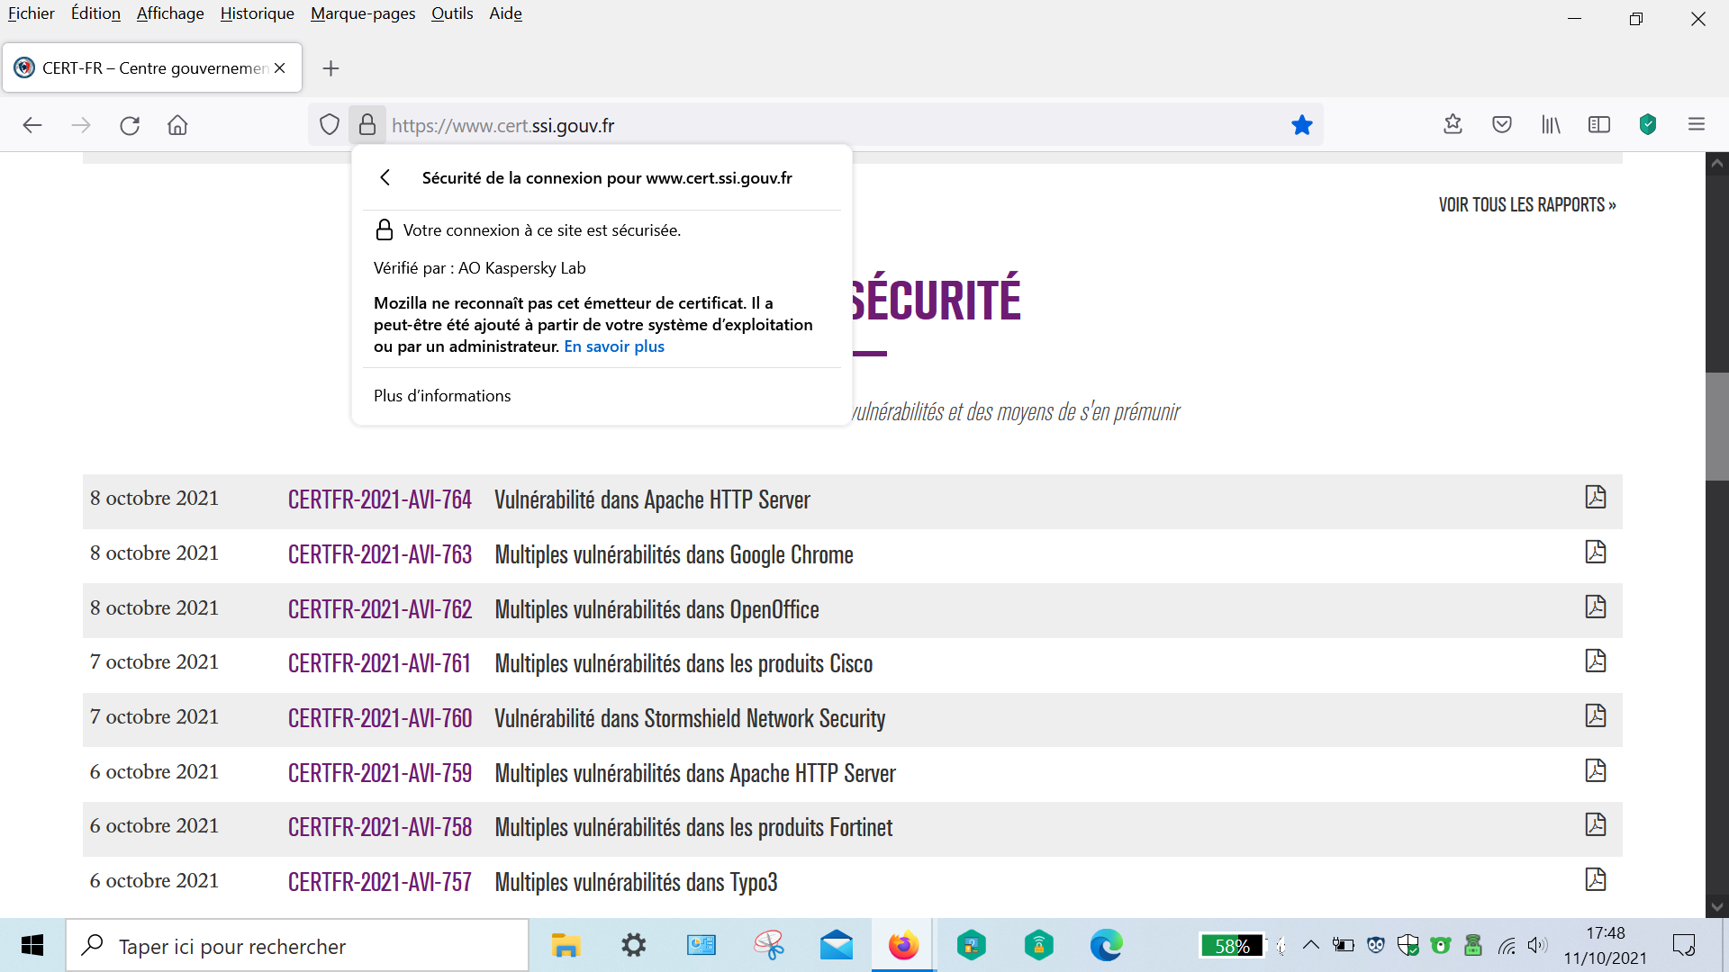Click the home page icon

(x=177, y=125)
